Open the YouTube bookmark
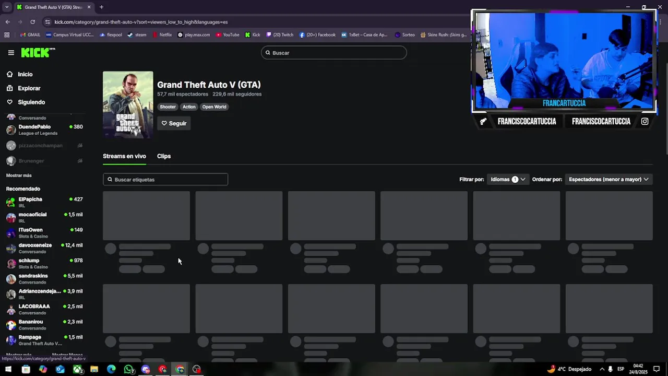The width and height of the screenshot is (668, 376). tap(227, 35)
